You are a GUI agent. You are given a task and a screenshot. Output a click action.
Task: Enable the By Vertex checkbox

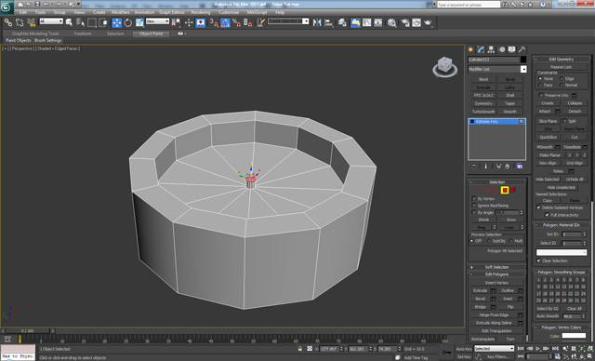click(474, 199)
